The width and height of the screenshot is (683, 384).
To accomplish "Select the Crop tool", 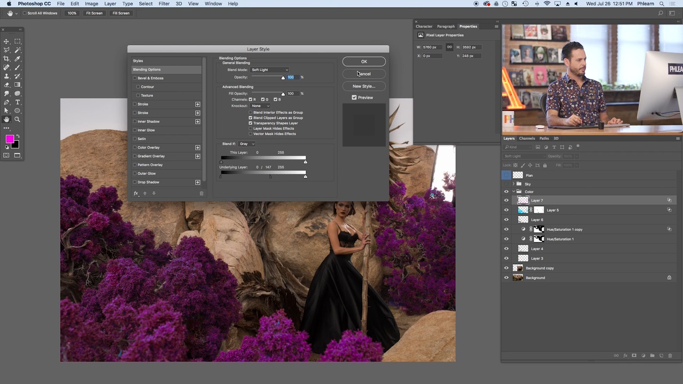I will (x=6, y=59).
